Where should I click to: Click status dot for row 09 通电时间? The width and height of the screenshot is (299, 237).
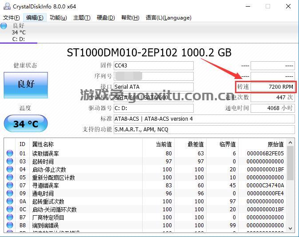point(10,193)
